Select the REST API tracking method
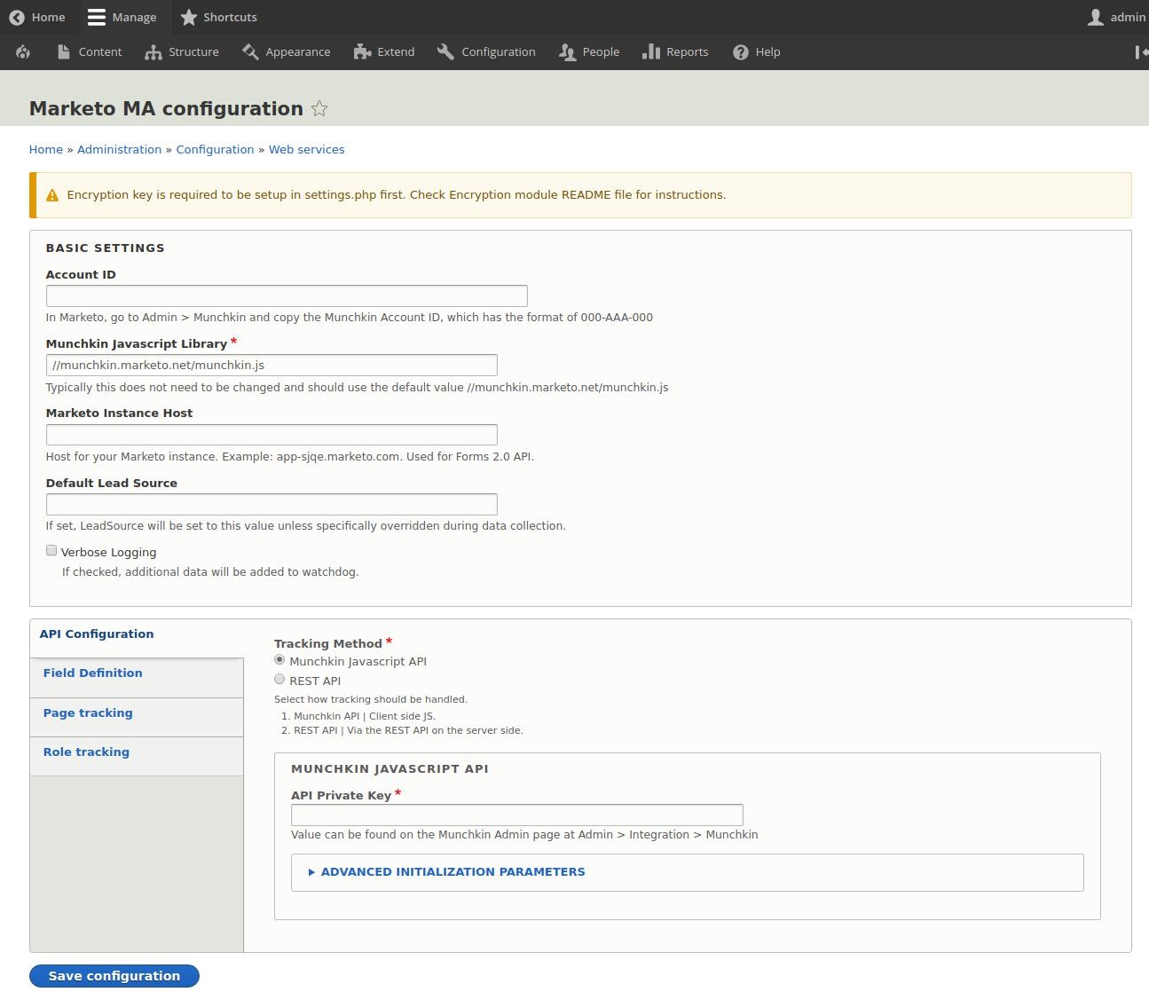1149x992 pixels. 279,679
